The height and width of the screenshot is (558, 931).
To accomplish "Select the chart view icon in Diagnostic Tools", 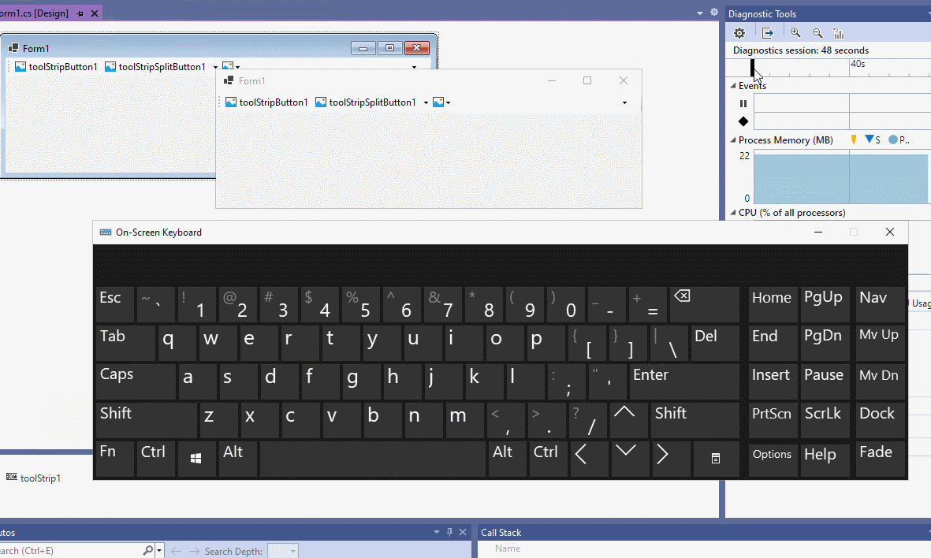I will [838, 32].
